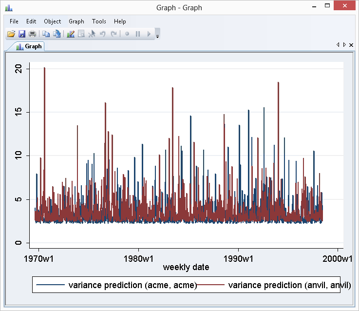Viewport: 359px width, 311px height.
Task: Click the Rename graph toolbar icon
Action: (57, 34)
